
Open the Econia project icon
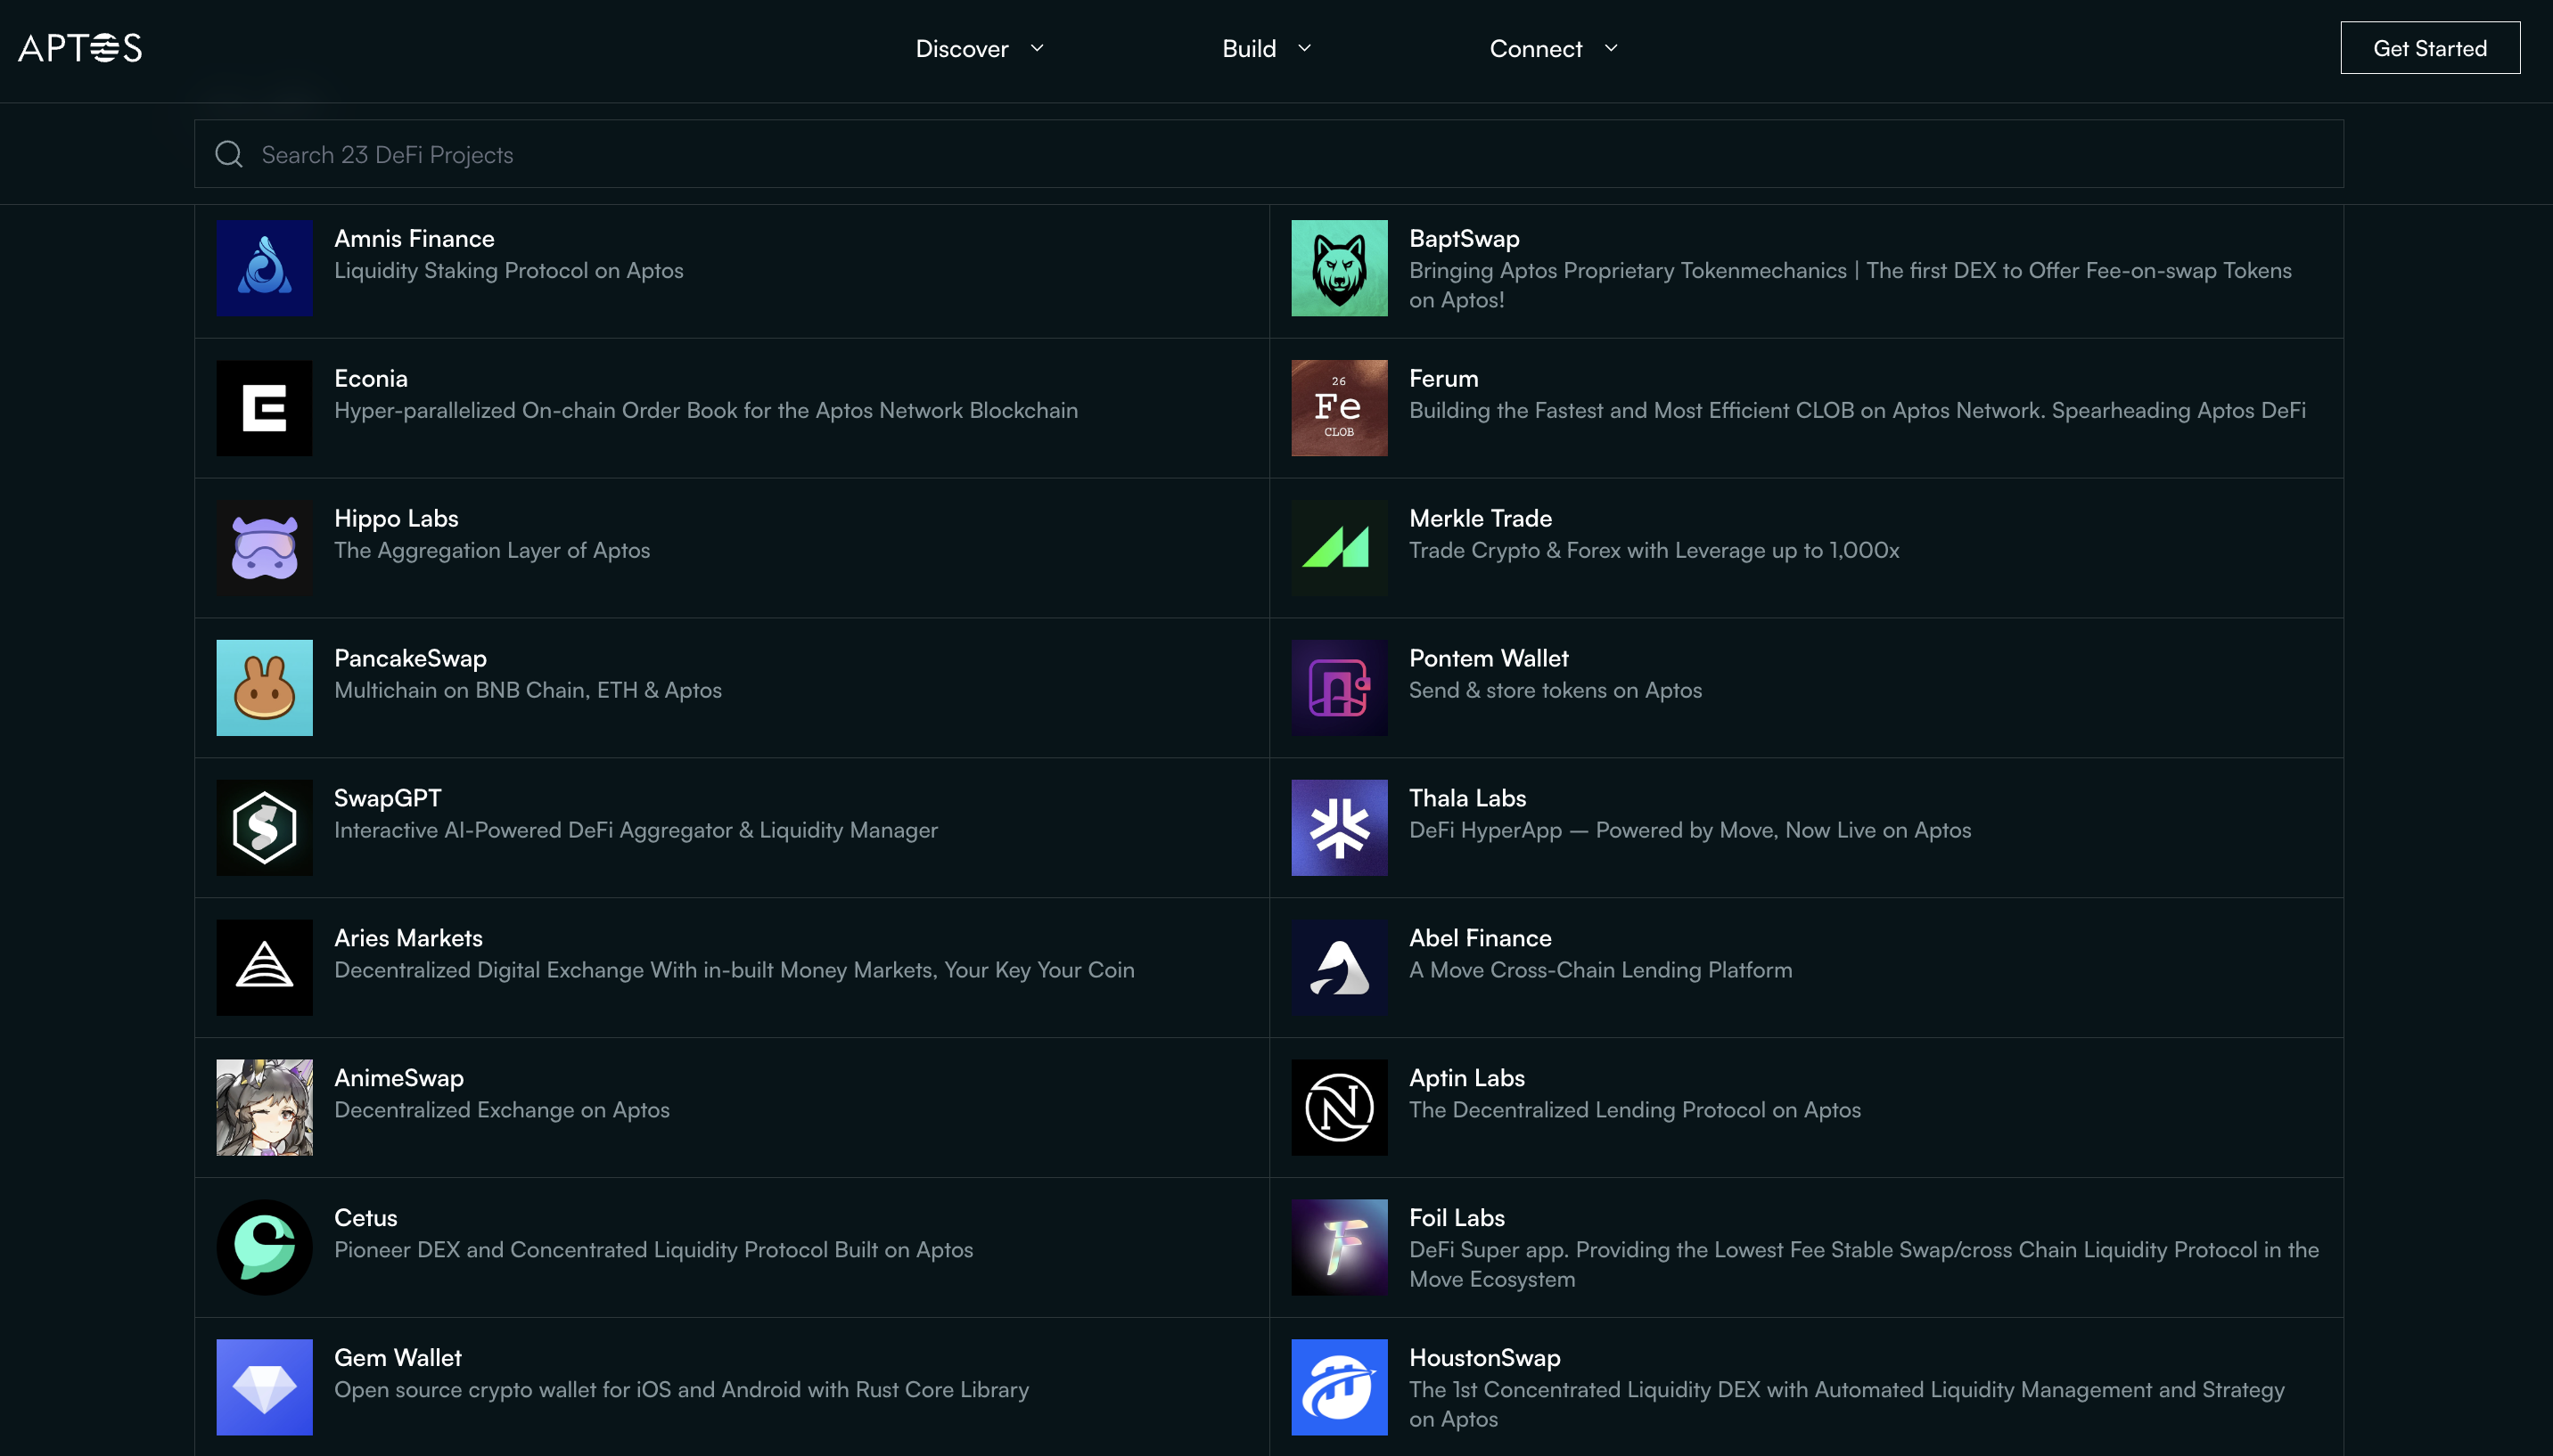264,408
